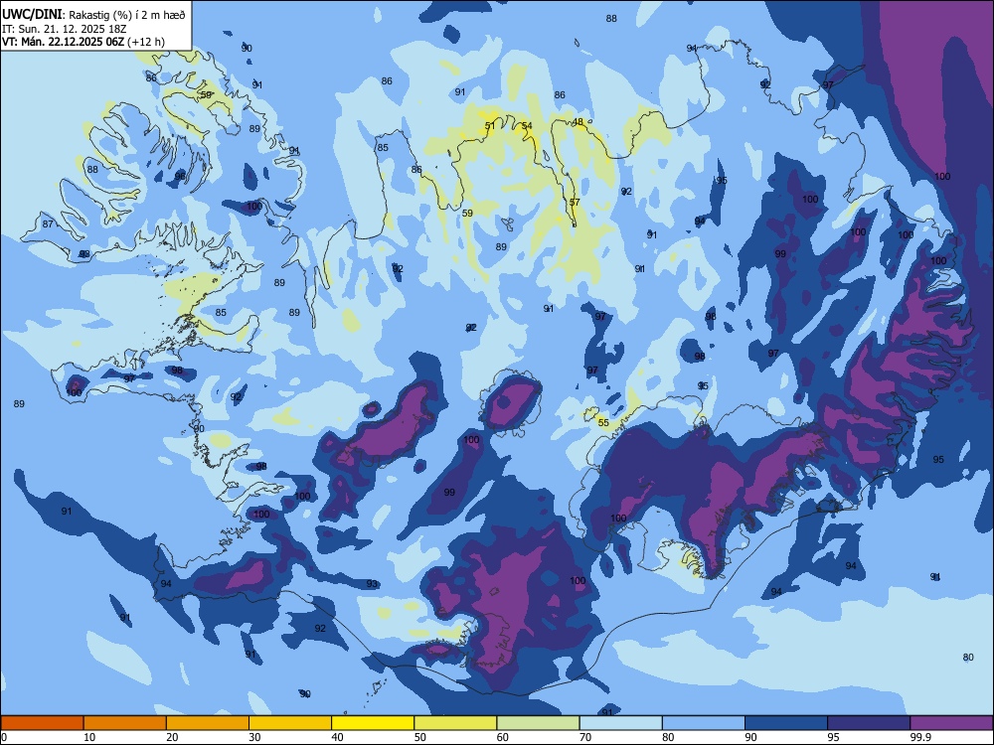This screenshot has height=745, width=994.
Task: Pick the pale blue 70–80 legend swatch
Action: pos(620,723)
